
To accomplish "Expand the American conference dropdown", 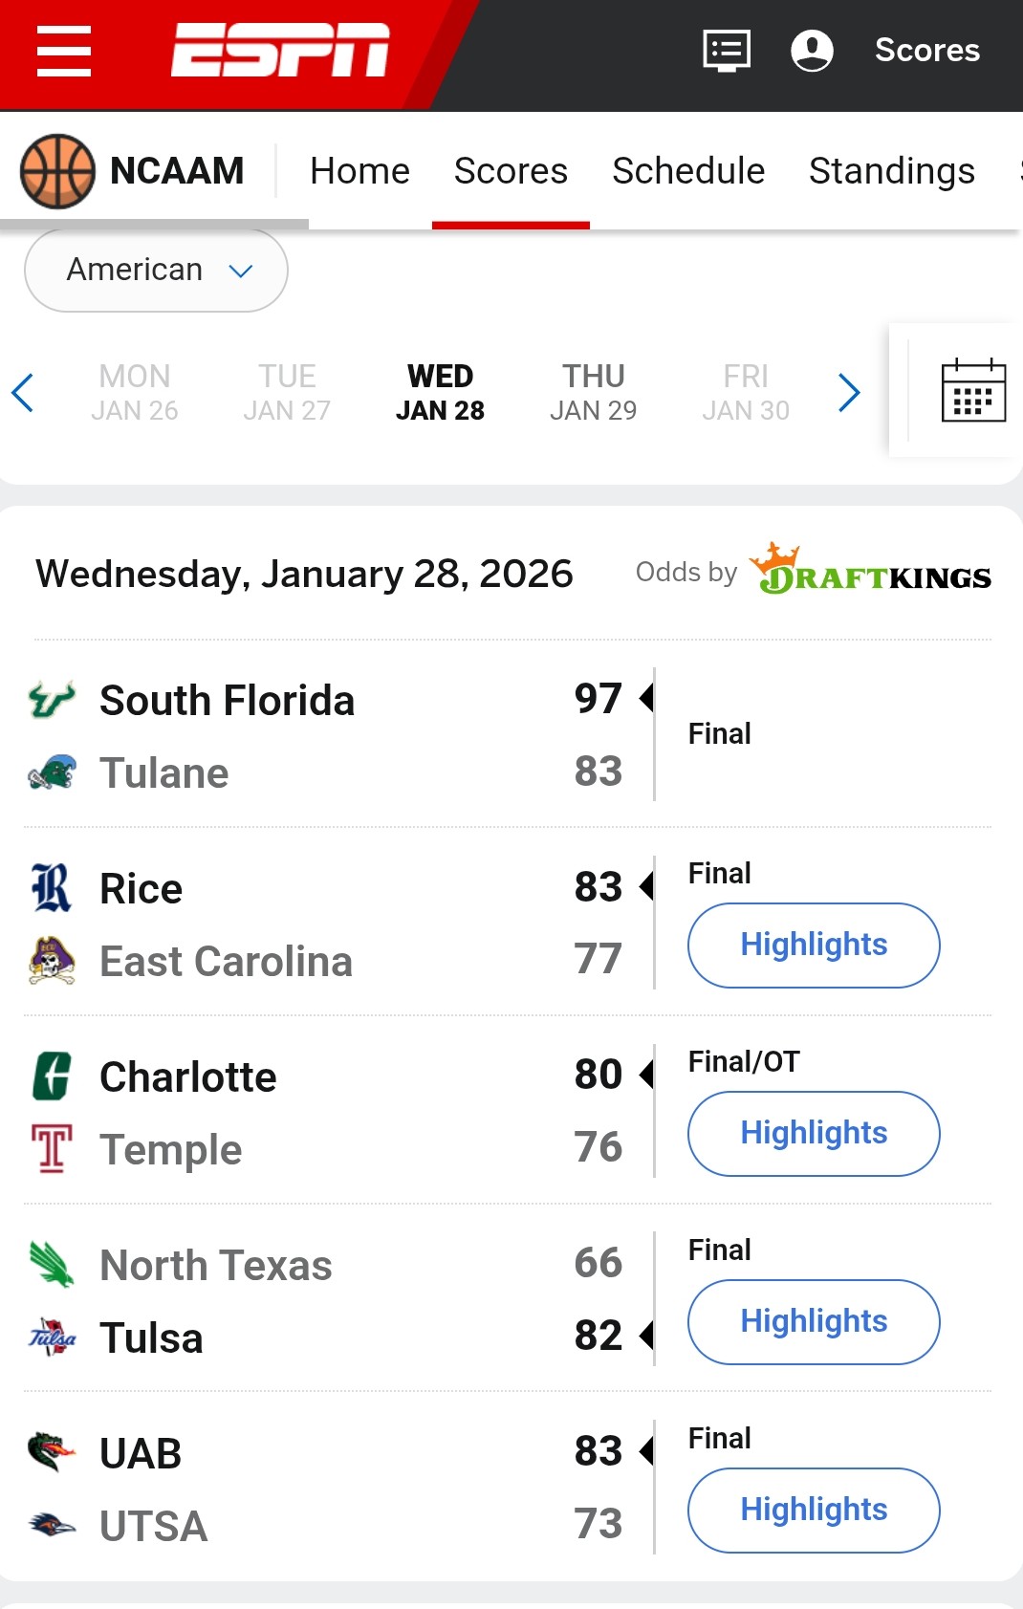I will click(x=156, y=271).
